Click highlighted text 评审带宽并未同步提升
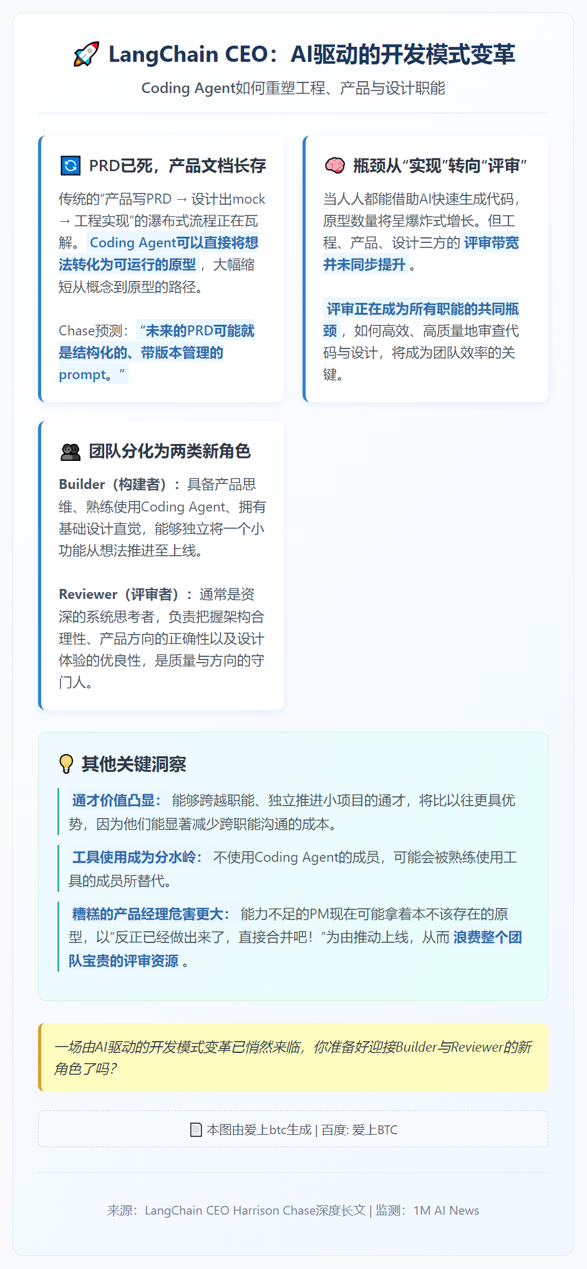Screen dimensions: 587x1269 click(421, 254)
